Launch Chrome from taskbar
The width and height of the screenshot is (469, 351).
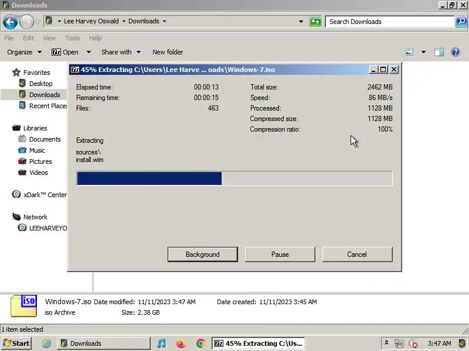point(200,343)
